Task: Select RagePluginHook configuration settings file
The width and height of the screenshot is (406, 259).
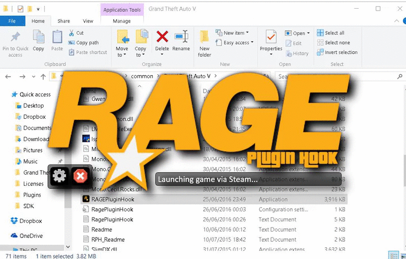Action: [x=214, y=209]
